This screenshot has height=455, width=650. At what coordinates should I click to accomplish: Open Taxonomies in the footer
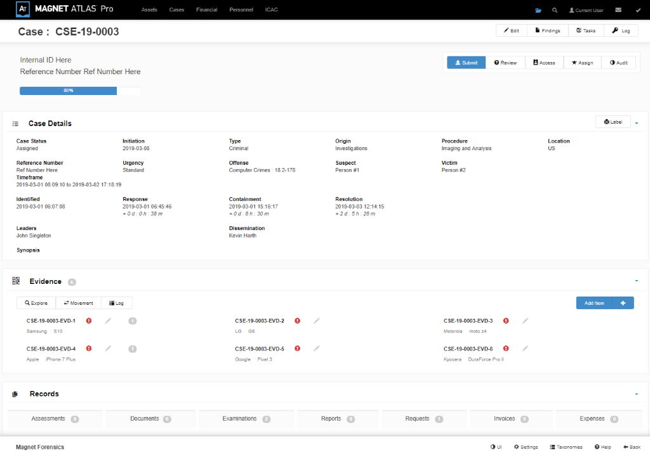click(566, 447)
